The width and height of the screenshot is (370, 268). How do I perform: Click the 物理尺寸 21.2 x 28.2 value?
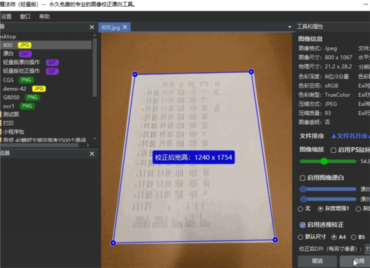(338, 67)
